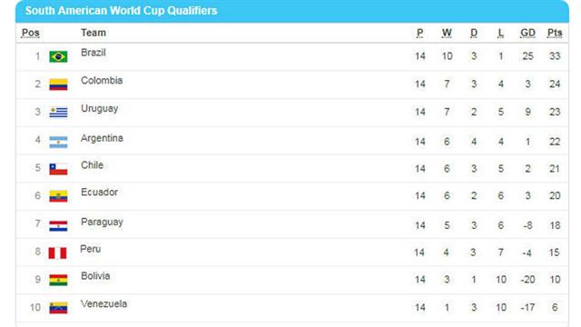Open the Argentina team name

pos(102,138)
